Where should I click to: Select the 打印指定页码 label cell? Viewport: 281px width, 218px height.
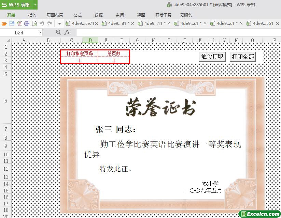tap(80, 53)
